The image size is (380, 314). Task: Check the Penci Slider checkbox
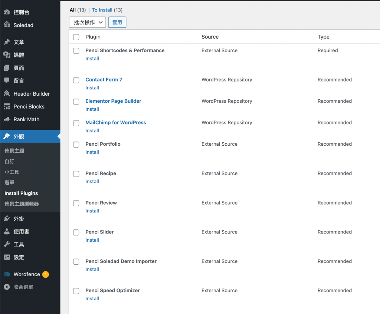click(76, 232)
